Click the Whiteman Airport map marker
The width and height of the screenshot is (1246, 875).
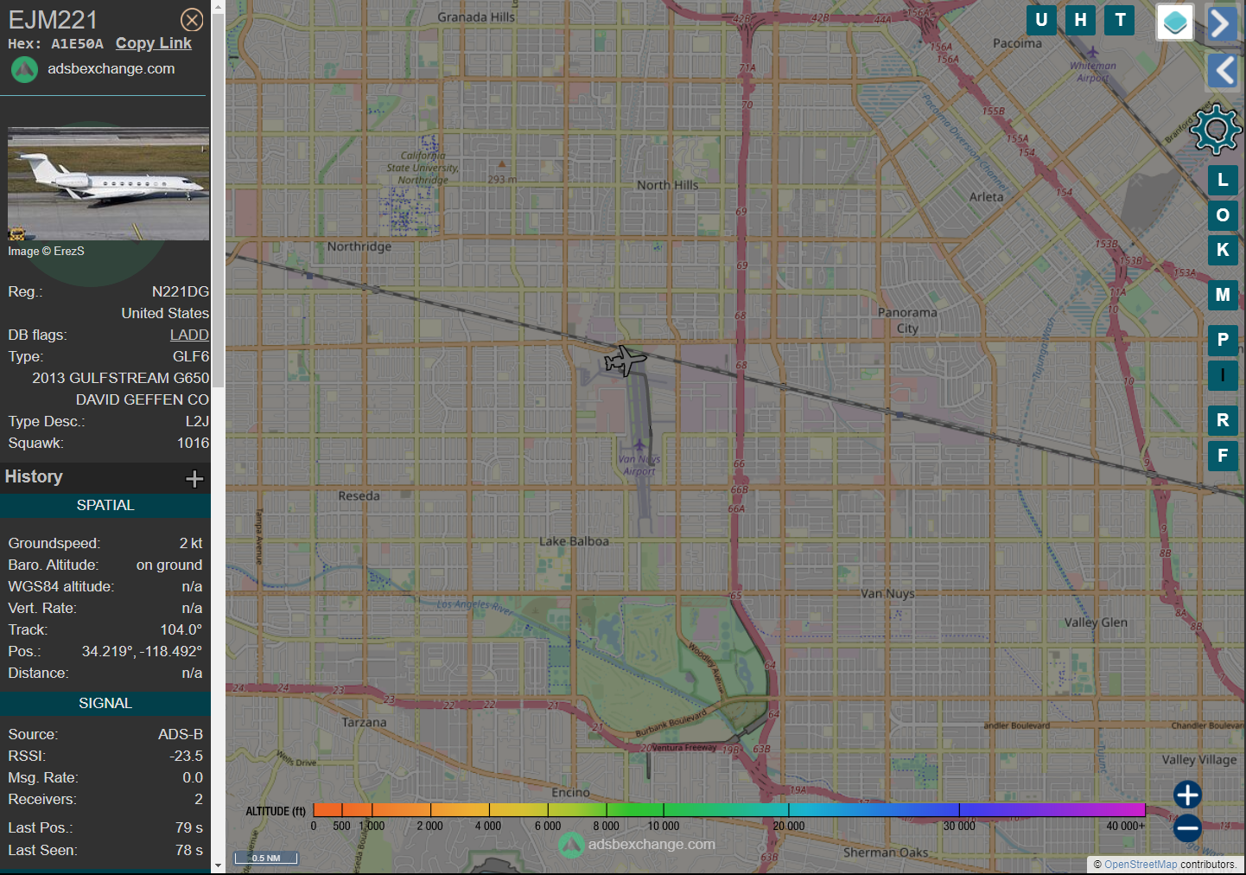[x=1092, y=53]
